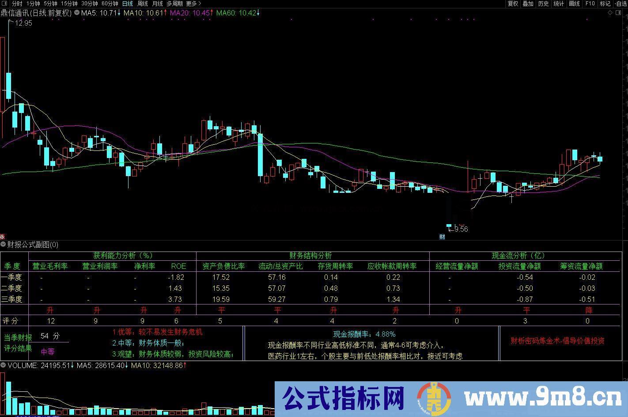Viewport: 628px width, 417px height.
Task: Click ROE value -1.82
Action: point(176,277)
